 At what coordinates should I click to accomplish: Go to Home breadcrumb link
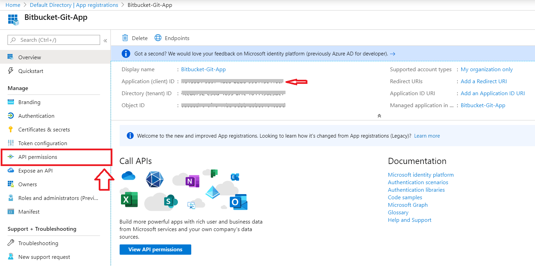[13, 5]
